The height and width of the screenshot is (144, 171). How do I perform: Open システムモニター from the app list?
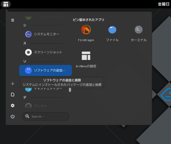click(46, 34)
